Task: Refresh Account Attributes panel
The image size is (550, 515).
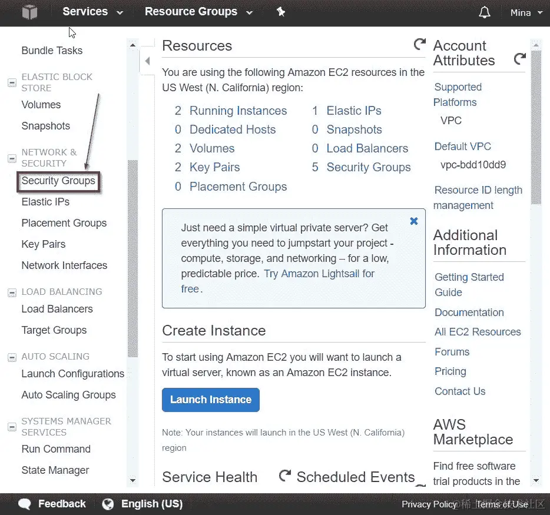Action: click(520, 58)
